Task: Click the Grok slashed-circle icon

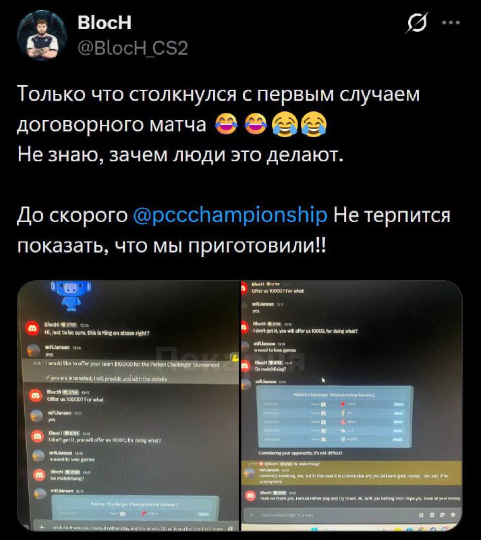Action: click(x=418, y=22)
